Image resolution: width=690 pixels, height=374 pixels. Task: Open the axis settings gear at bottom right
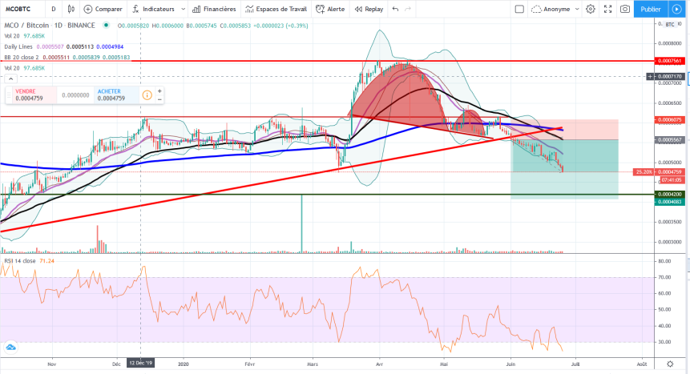click(670, 364)
